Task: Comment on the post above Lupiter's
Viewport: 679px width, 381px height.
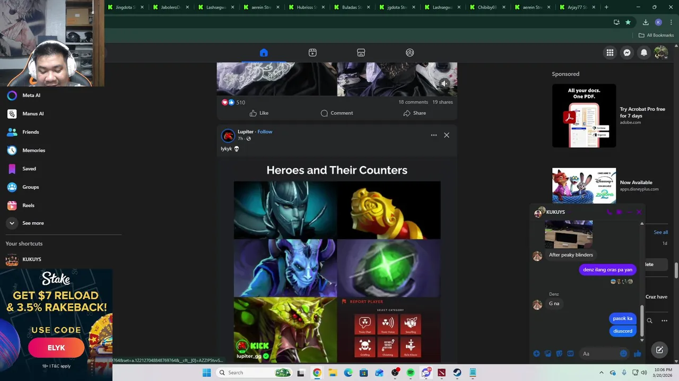Action: point(337,113)
